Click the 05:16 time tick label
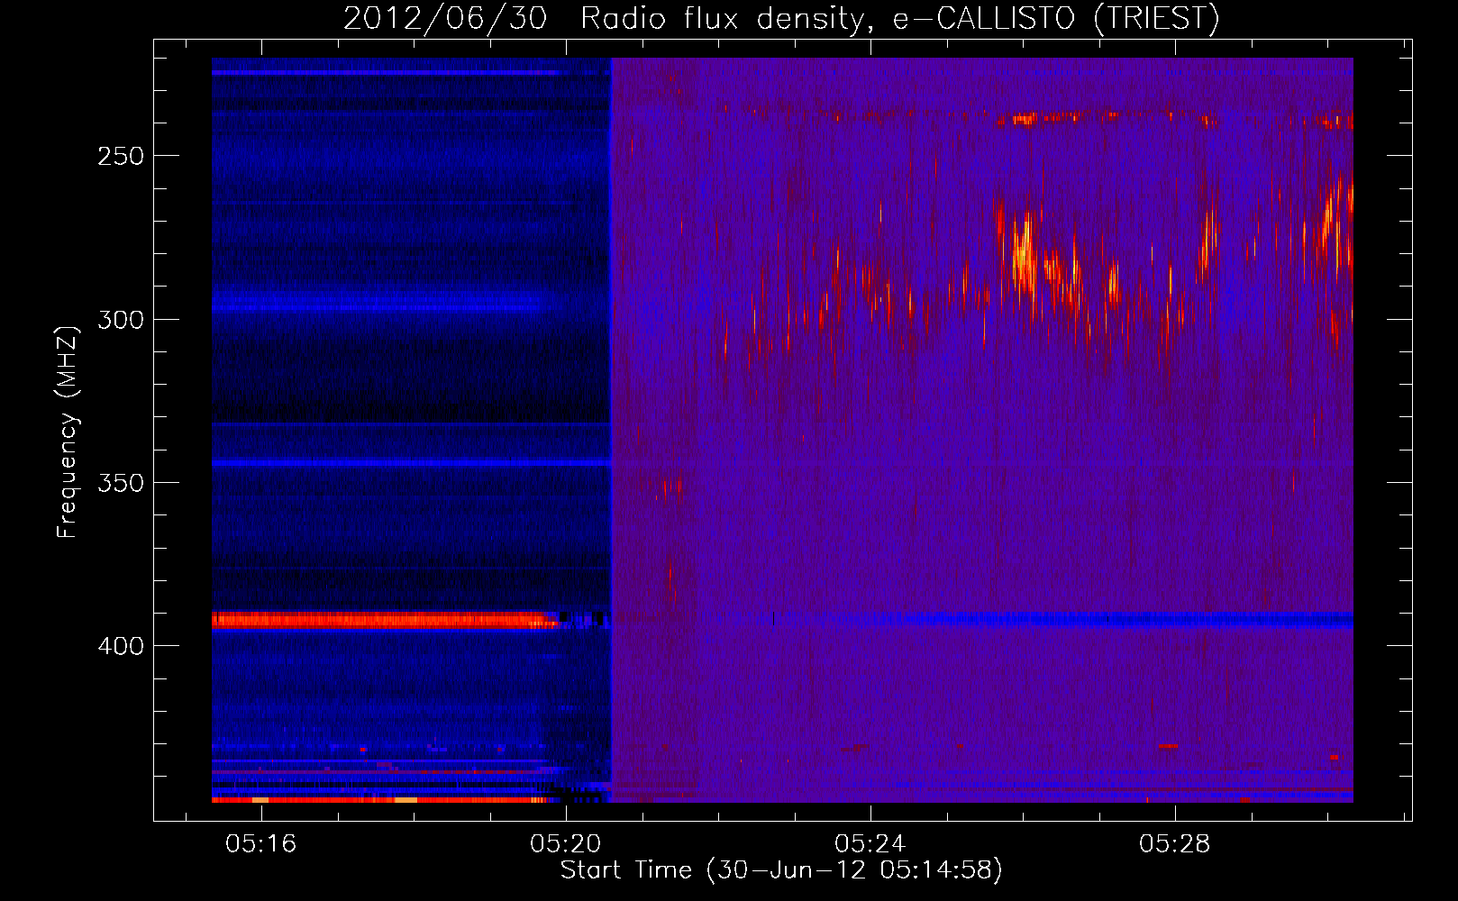Screen dimensions: 1458x901 click(261, 843)
